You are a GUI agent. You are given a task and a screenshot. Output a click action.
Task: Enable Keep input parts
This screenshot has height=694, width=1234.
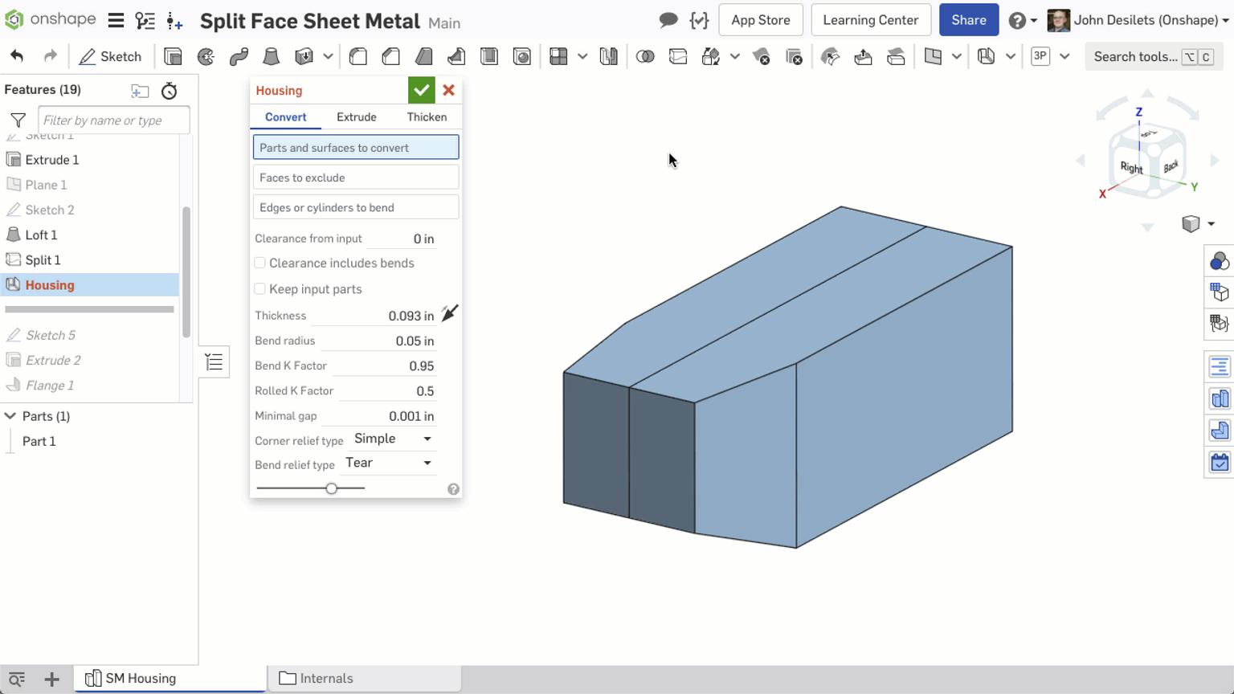pyautogui.click(x=259, y=289)
